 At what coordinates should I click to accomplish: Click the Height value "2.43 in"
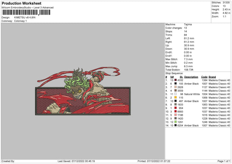coord(226,9)
